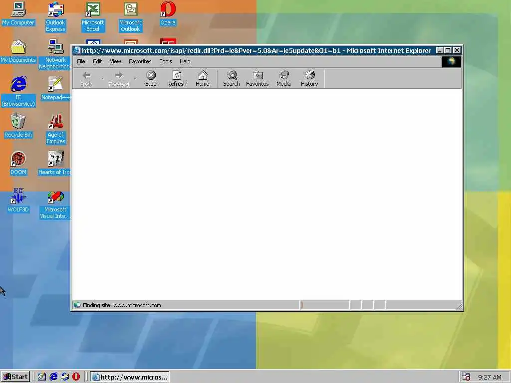Select the My Computer desktop icon

point(18,14)
